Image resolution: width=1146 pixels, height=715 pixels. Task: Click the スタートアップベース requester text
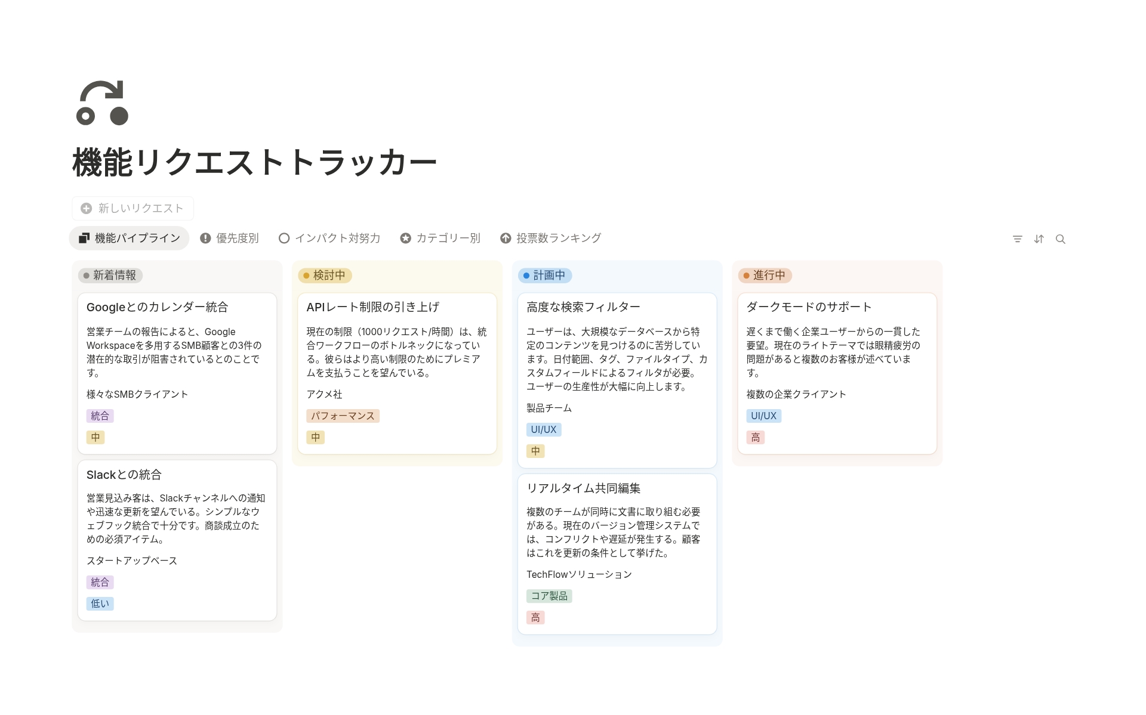tap(132, 561)
